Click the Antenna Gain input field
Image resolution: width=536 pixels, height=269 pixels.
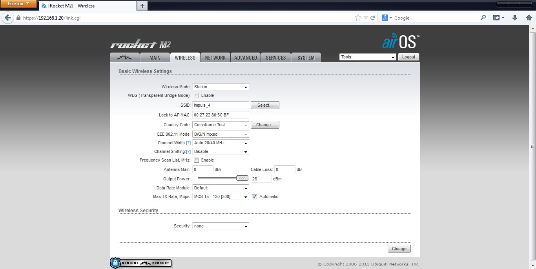click(x=203, y=169)
